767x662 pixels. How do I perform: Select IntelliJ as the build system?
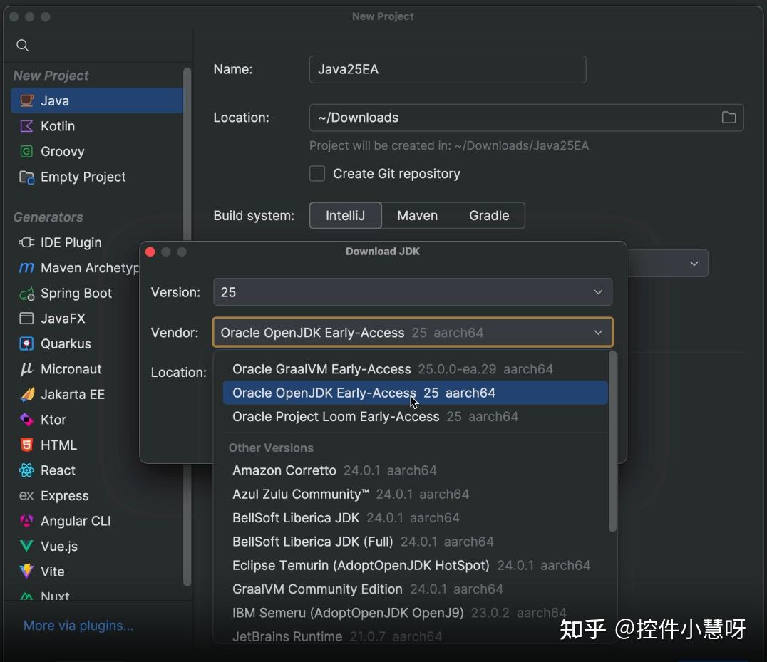pyautogui.click(x=345, y=215)
